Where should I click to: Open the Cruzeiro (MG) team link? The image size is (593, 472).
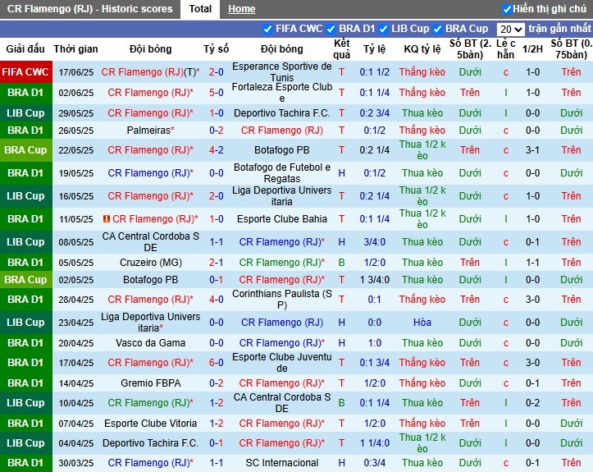(x=151, y=263)
